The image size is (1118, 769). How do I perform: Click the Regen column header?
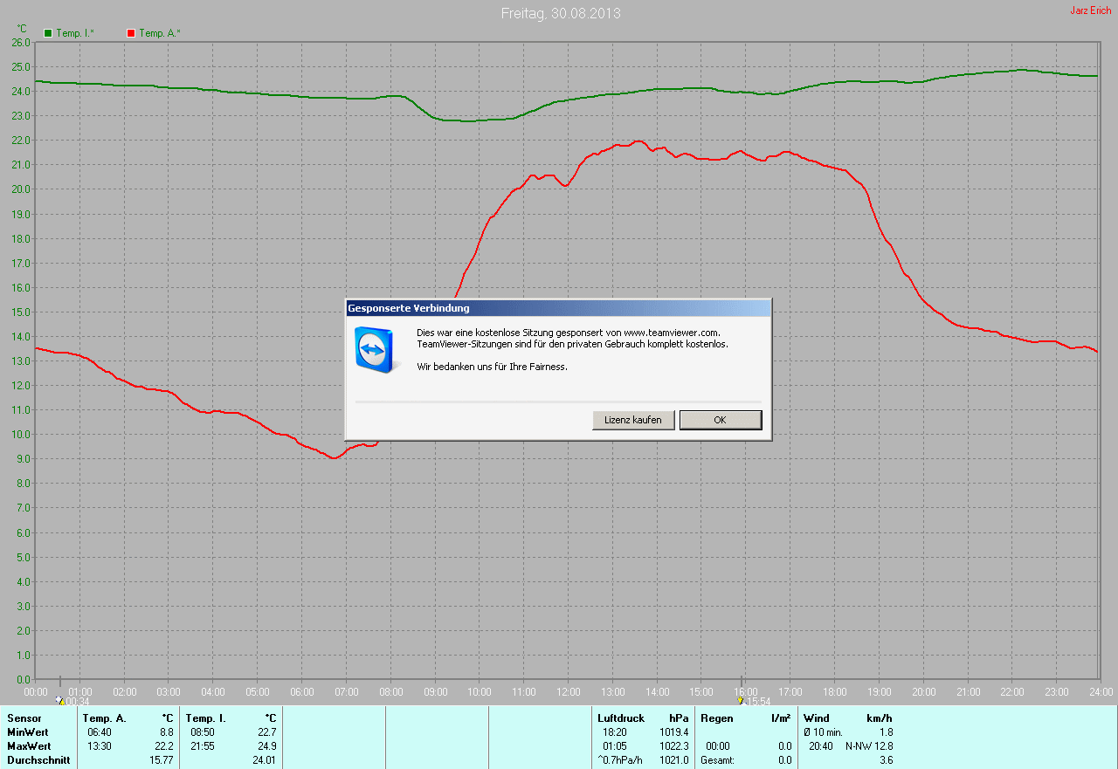tap(717, 718)
